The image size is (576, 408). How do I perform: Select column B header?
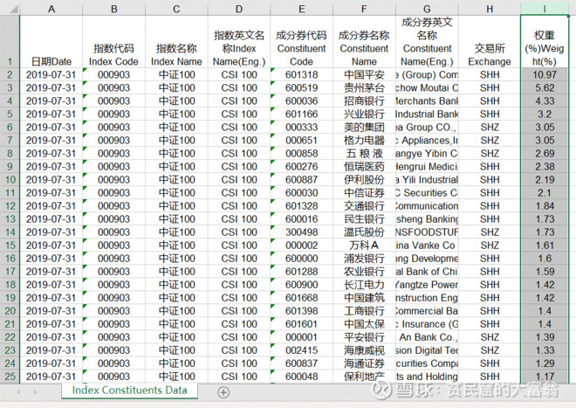coord(113,9)
